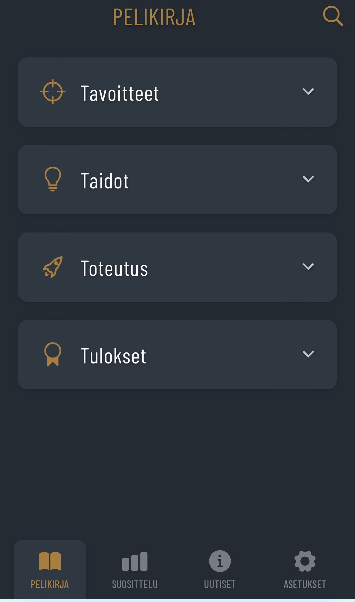The image size is (355, 602).
Task: Select the Taidot card title
Action: pos(105,181)
